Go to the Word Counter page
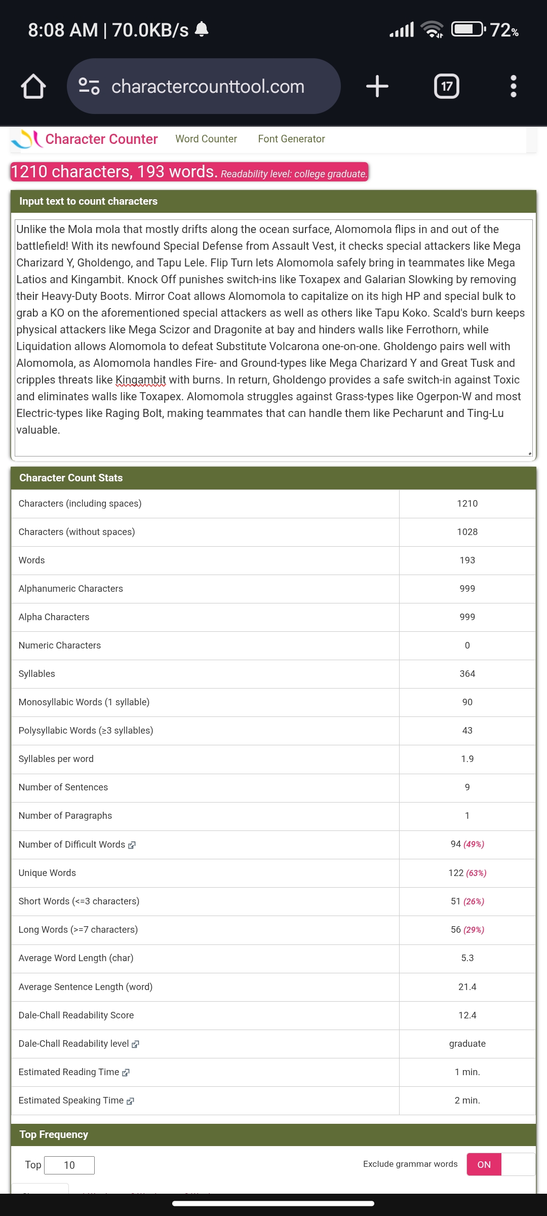This screenshot has width=547, height=1216. coord(206,139)
